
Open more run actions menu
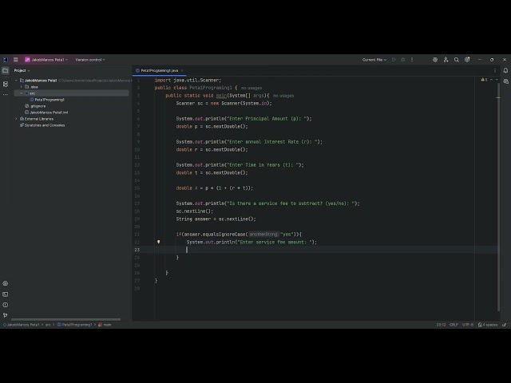pyautogui.click(x=412, y=60)
